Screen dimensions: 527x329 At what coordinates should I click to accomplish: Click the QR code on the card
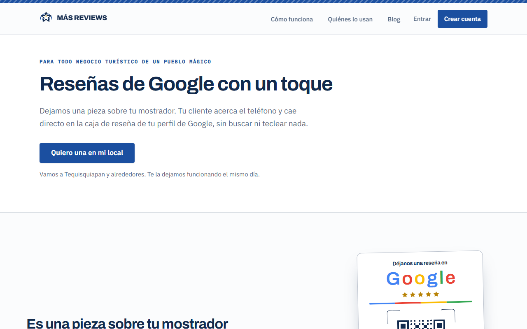[x=421, y=324]
